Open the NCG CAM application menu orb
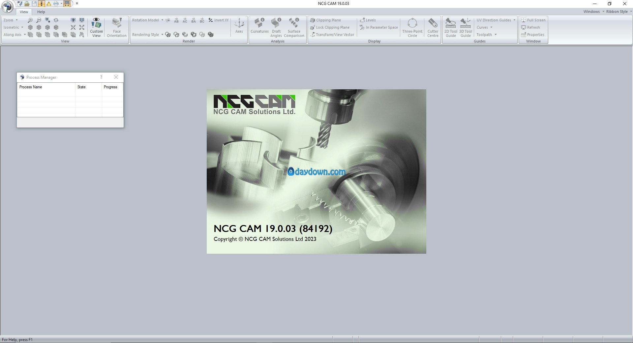The width and height of the screenshot is (633, 343). (x=7, y=7)
